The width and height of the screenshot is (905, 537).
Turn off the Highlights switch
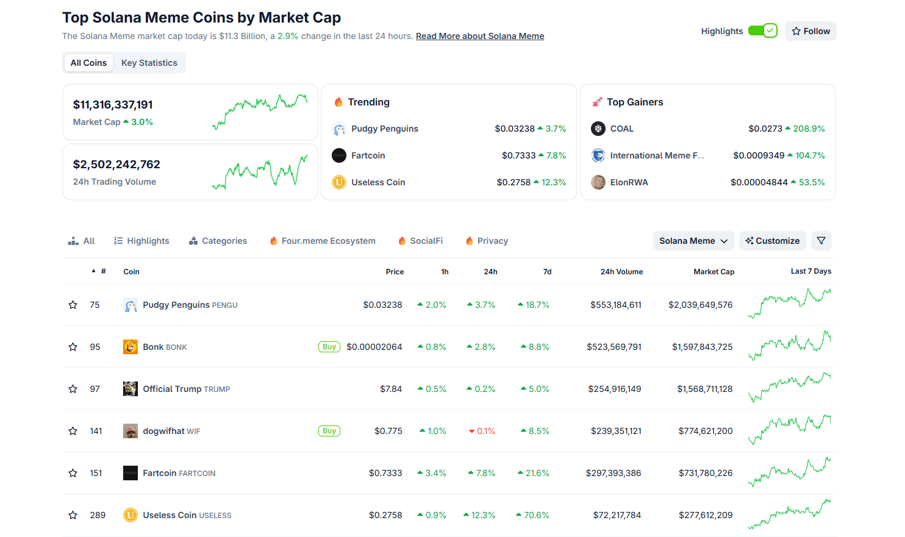pos(763,30)
